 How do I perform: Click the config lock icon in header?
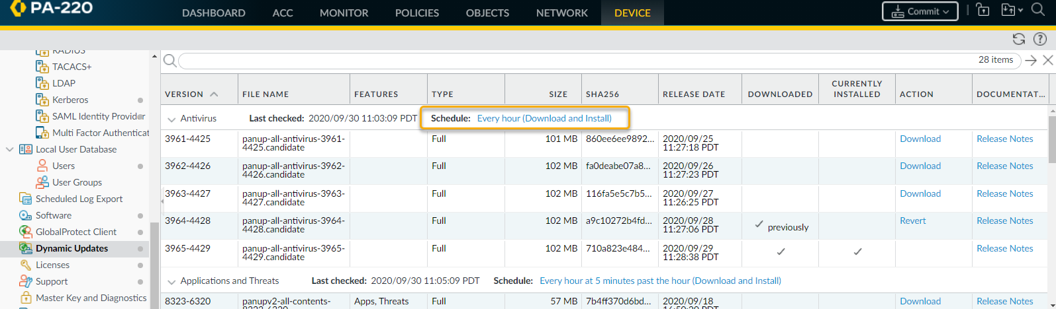(x=983, y=11)
